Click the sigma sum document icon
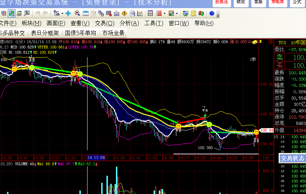This screenshot has height=194, width=306. 117,13
